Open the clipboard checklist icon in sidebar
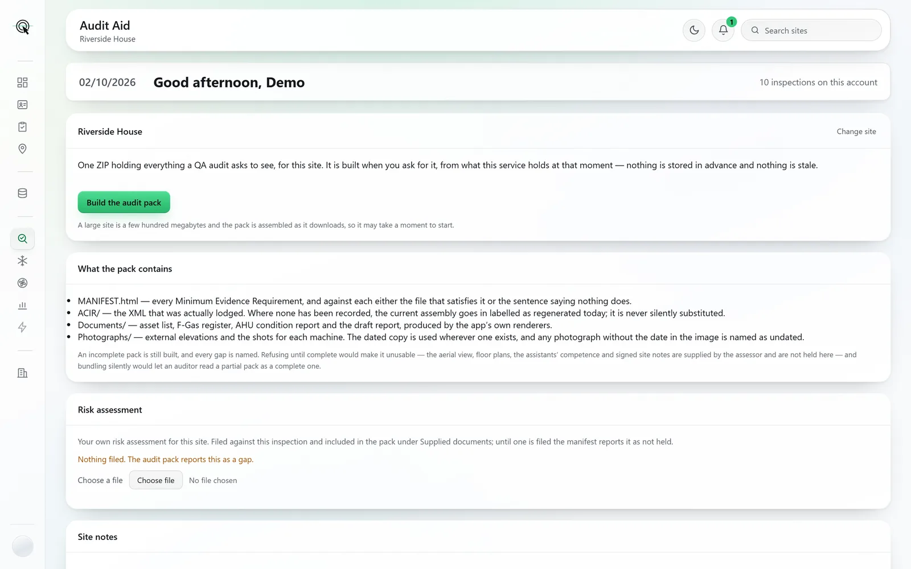Image resolution: width=911 pixels, height=569 pixels. click(22, 127)
